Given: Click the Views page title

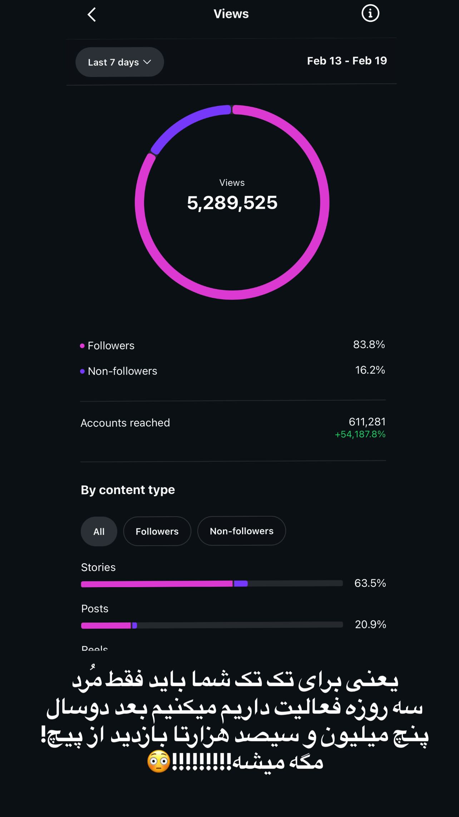Looking at the screenshot, I should (231, 14).
